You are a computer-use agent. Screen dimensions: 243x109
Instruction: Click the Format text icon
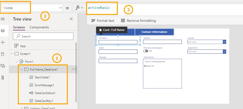pos(93,21)
